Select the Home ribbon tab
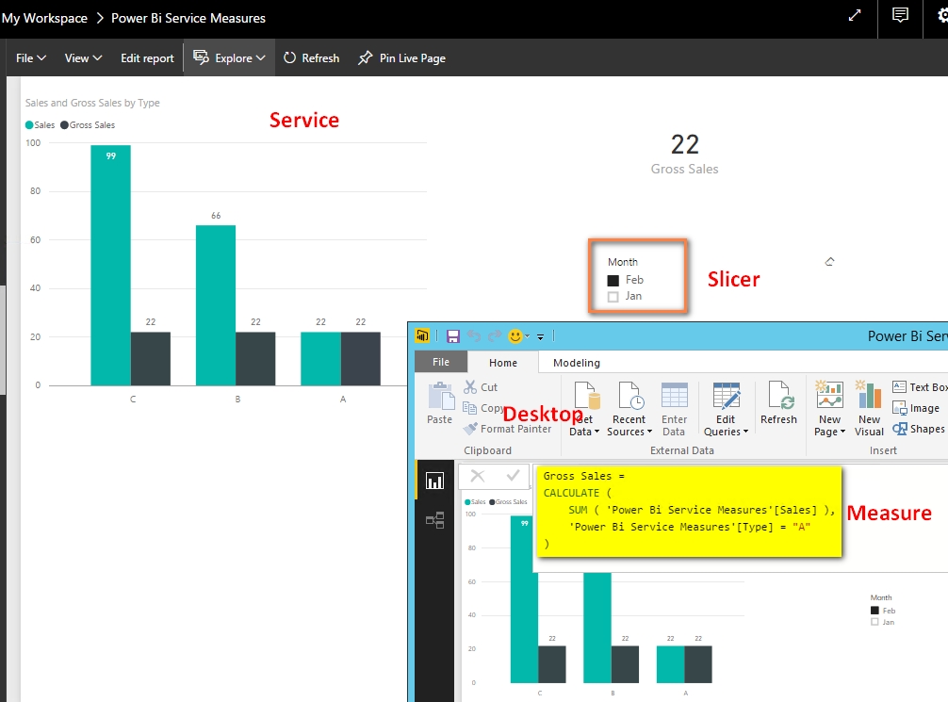Image resolution: width=948 pixels, height=702 pixels. (503, 363)
